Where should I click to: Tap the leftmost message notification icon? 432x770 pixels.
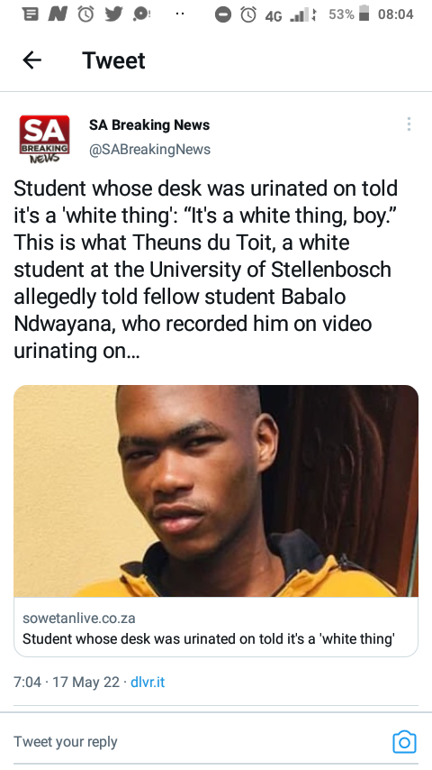(31, 14)
